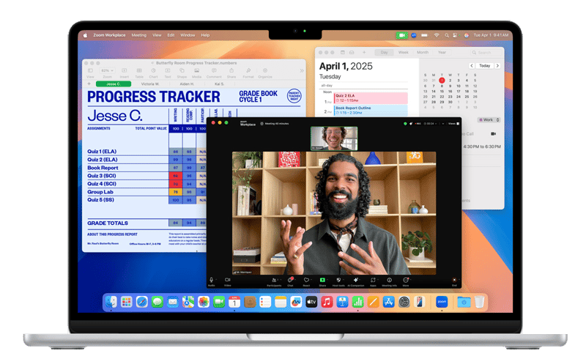Select the Jesse C. sheet tab
586x359 pixels.
click(x=114, y=84)
